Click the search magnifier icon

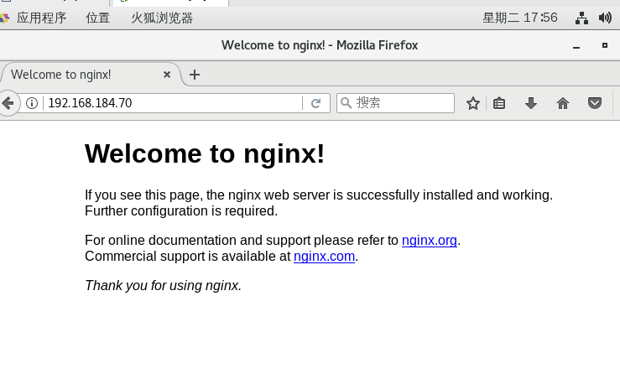pos(346,103)
